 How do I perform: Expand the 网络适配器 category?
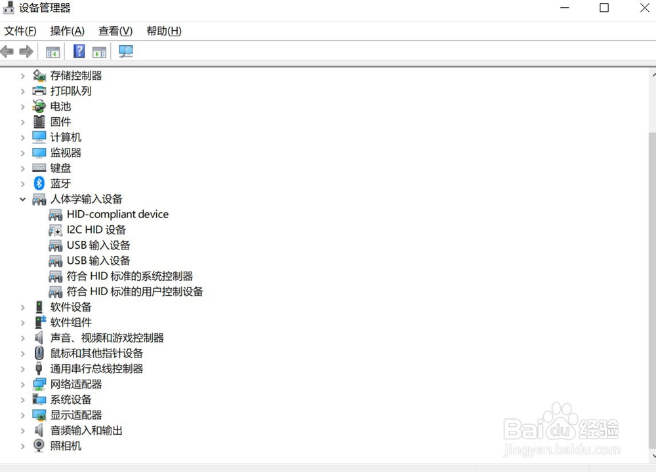pyautogui.click(x=22, y=384)
